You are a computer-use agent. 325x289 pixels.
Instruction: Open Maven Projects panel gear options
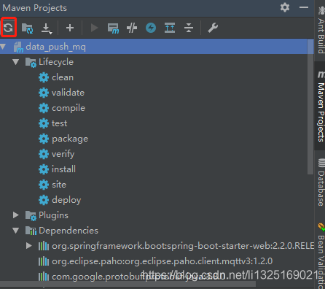tap(285, 7)
